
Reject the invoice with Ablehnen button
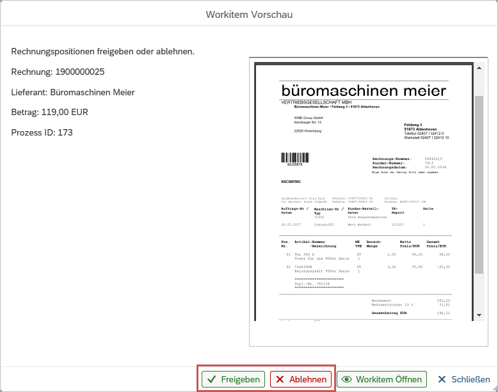(x=301, y=379)
